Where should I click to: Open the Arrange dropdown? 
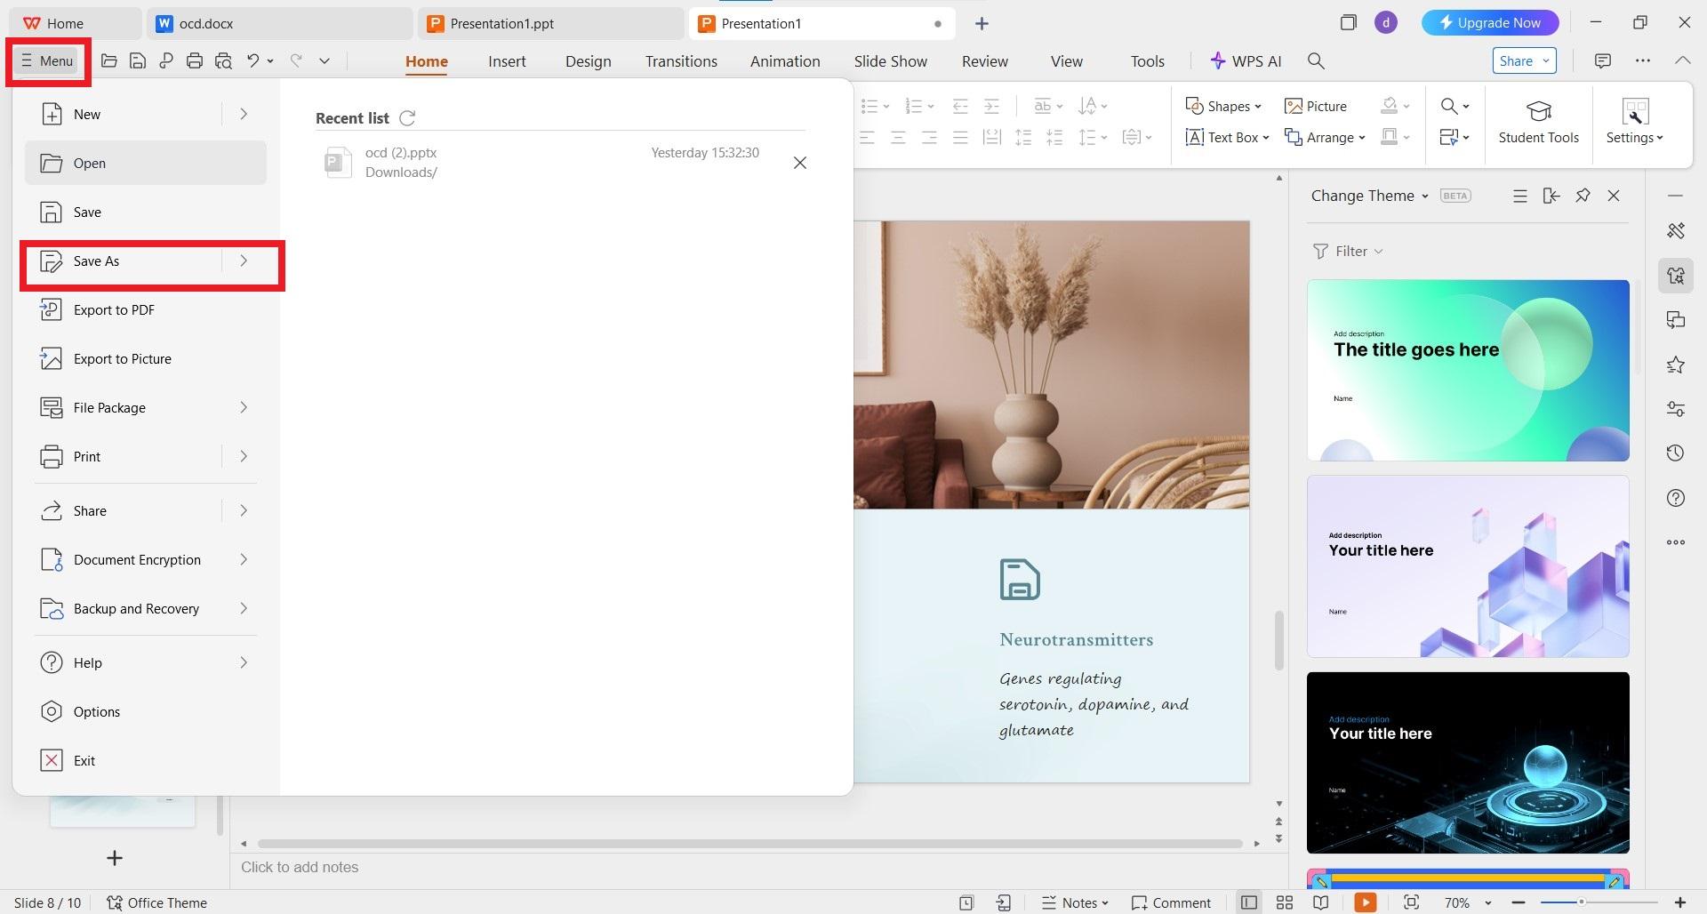coord(1325,137)
